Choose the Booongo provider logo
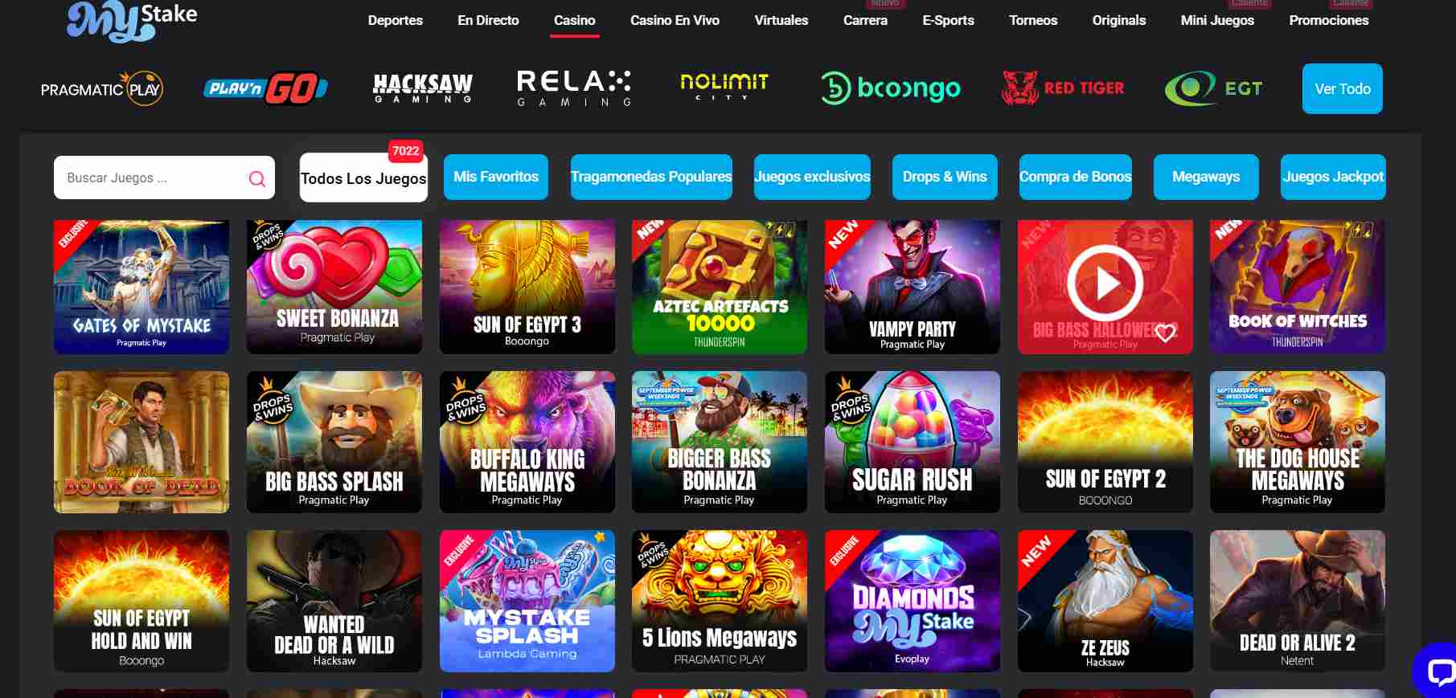 (x=891, y=88)
